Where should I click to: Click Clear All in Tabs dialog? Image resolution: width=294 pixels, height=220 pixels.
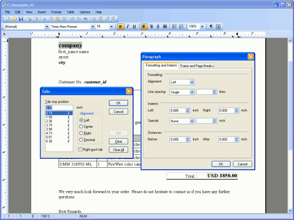pyautogui.click(x=118, y=150)
